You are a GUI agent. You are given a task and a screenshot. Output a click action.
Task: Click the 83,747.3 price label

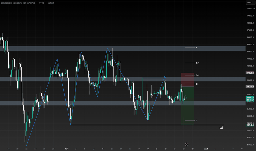click(250, 125)
